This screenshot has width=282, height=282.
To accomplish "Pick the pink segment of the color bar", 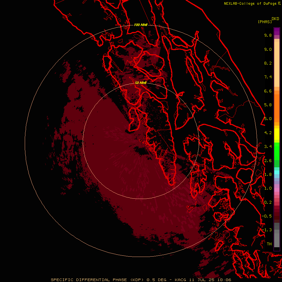I will click(277, 190).
